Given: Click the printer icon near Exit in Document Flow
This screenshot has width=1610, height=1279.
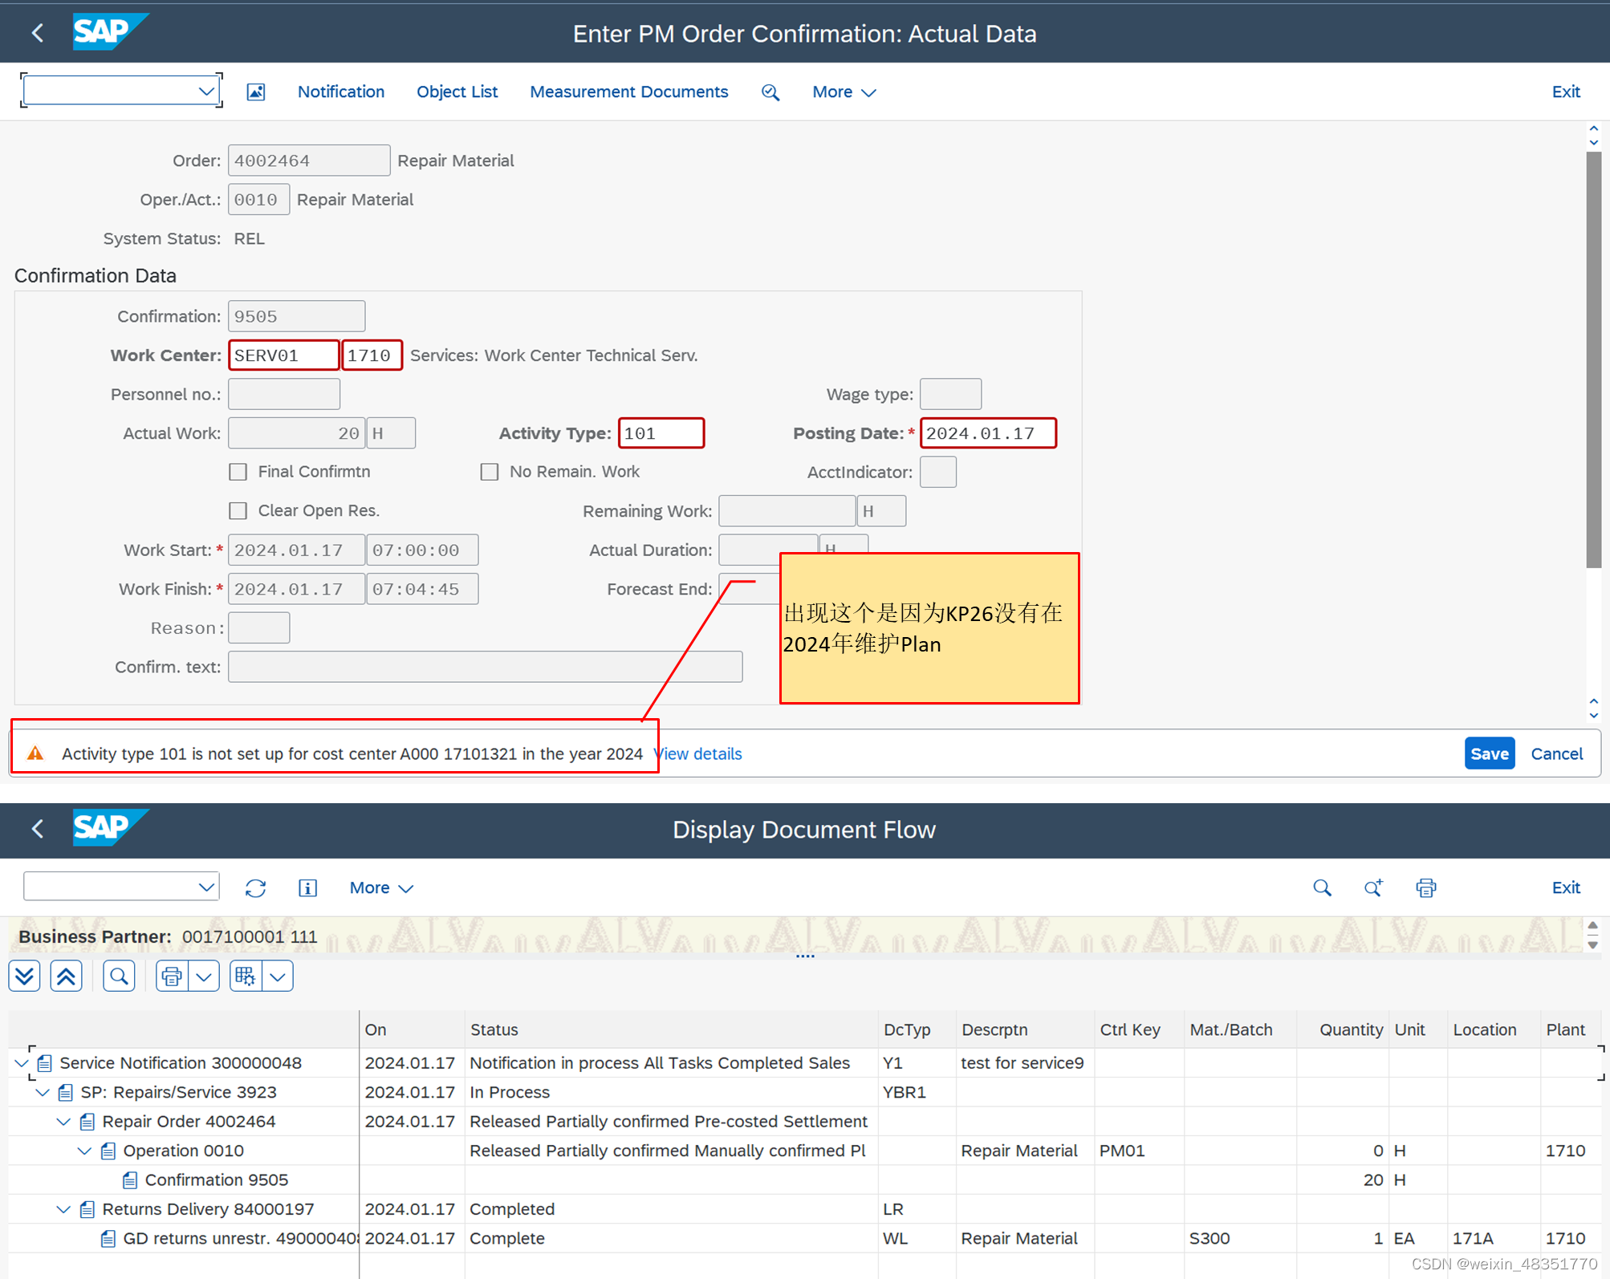Looking at the screenshot, I should 1425,887.
